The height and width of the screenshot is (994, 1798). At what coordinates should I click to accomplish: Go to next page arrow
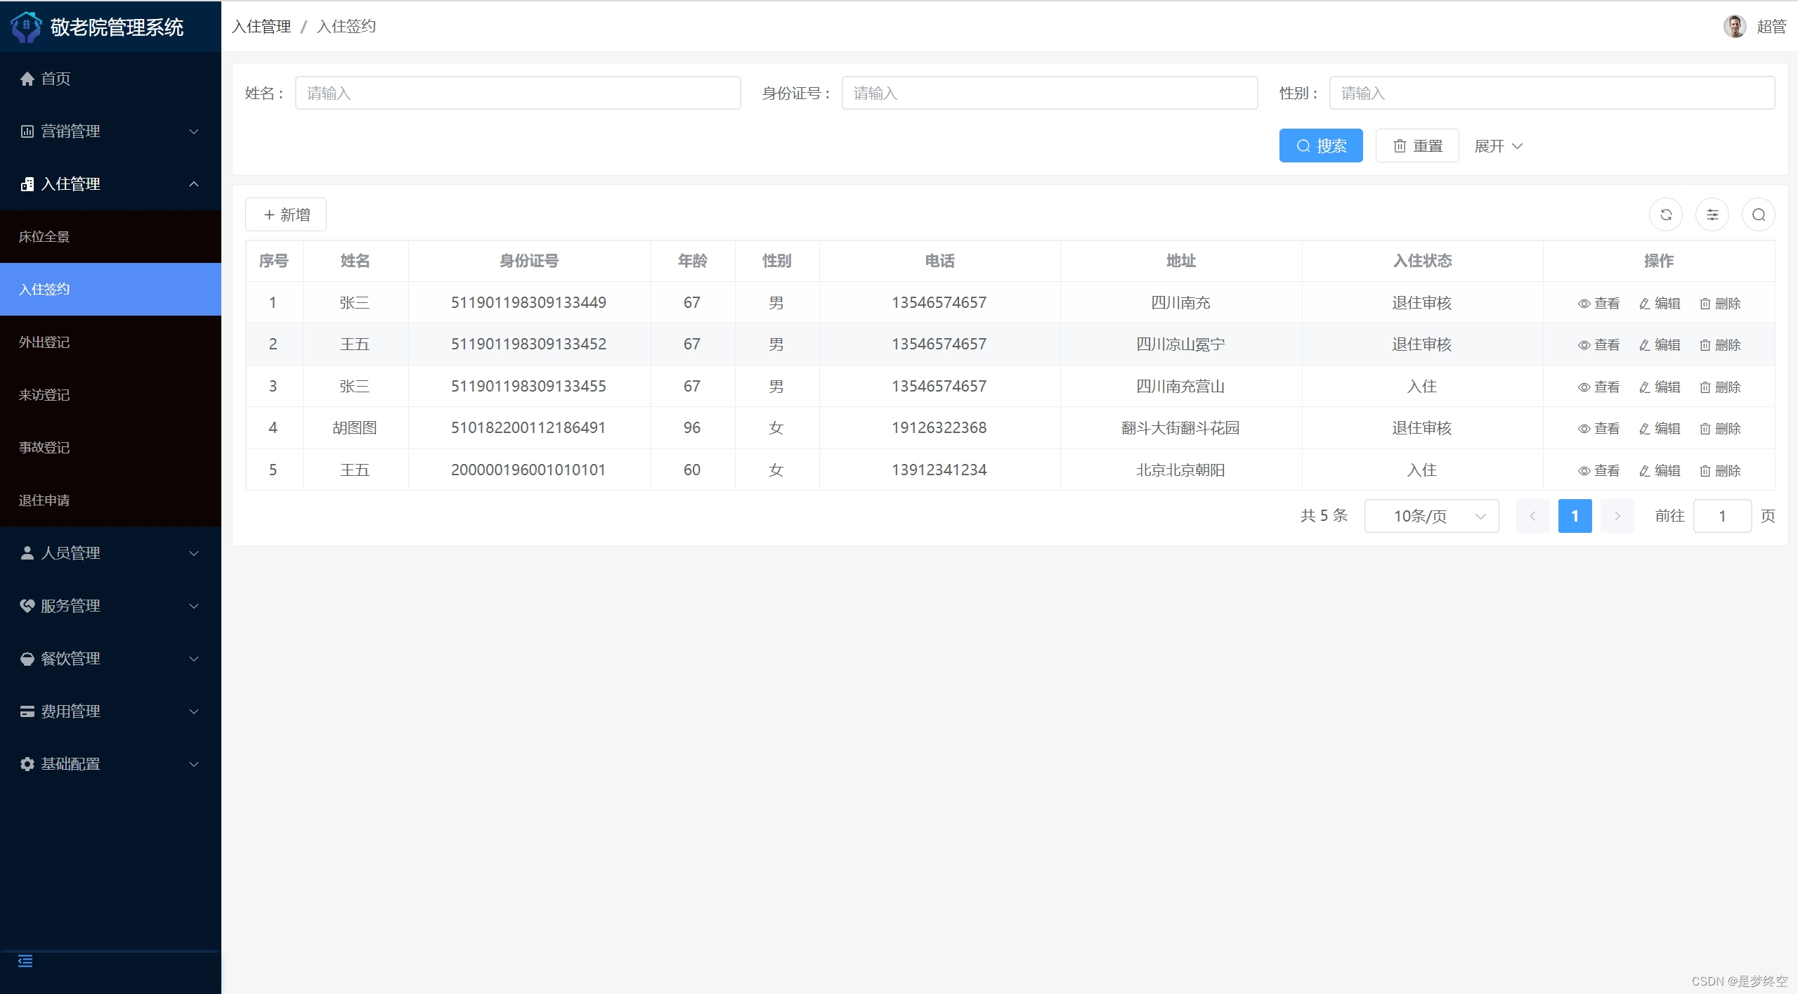(x=1617, y=516)
